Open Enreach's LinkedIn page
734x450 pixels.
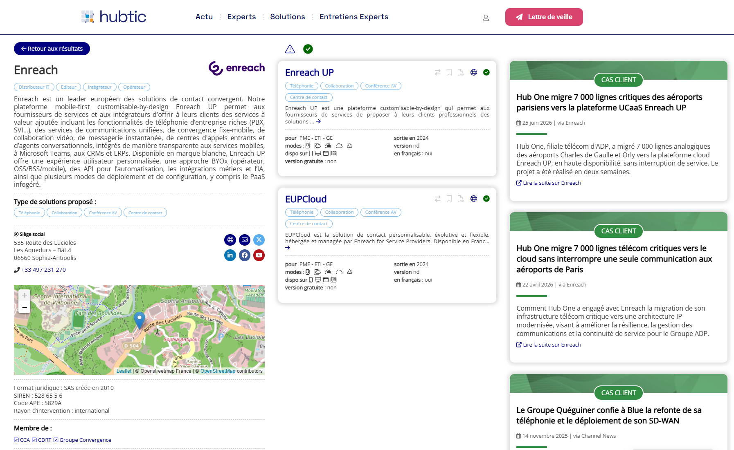coord(230,255)
